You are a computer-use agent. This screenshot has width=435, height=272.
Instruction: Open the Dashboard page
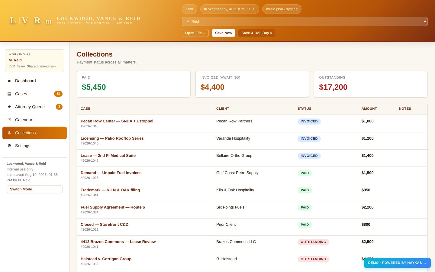pyautogui.click(x=34, y=81)
